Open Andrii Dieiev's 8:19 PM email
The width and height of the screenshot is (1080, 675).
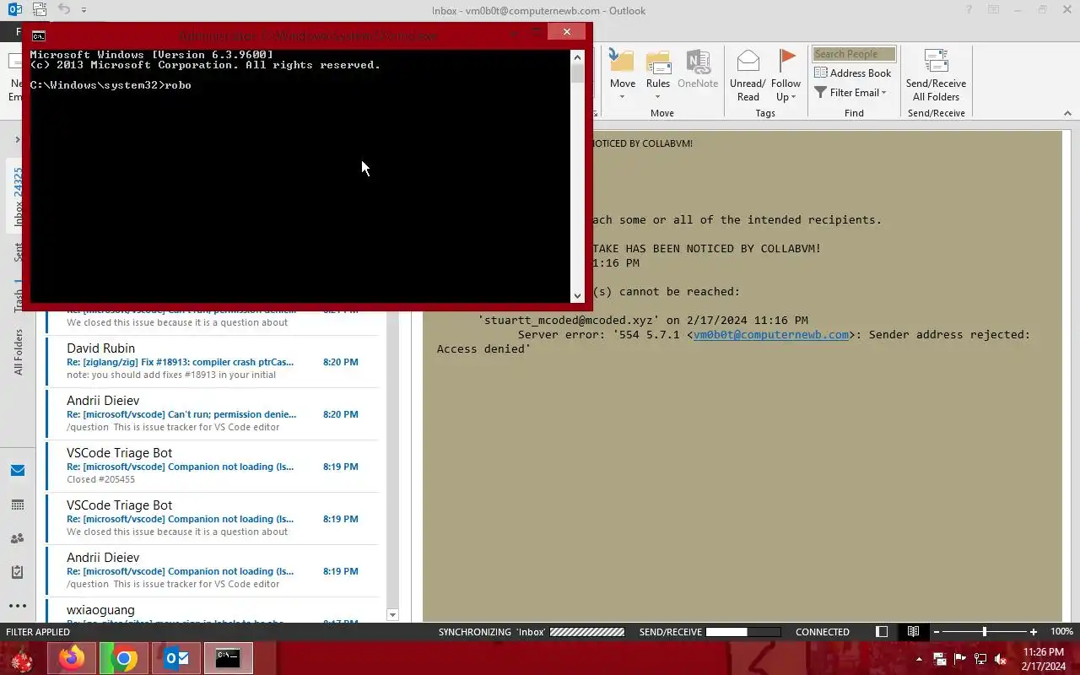[x=213, y=570]
